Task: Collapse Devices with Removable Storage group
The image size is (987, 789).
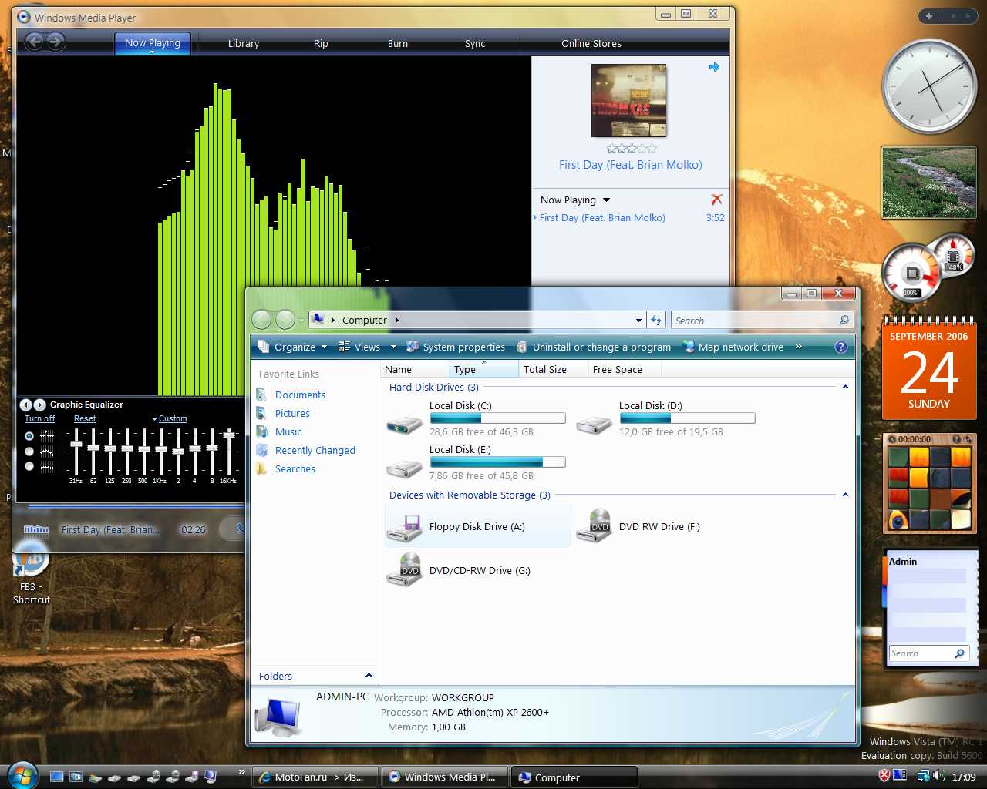Action: 845,495
